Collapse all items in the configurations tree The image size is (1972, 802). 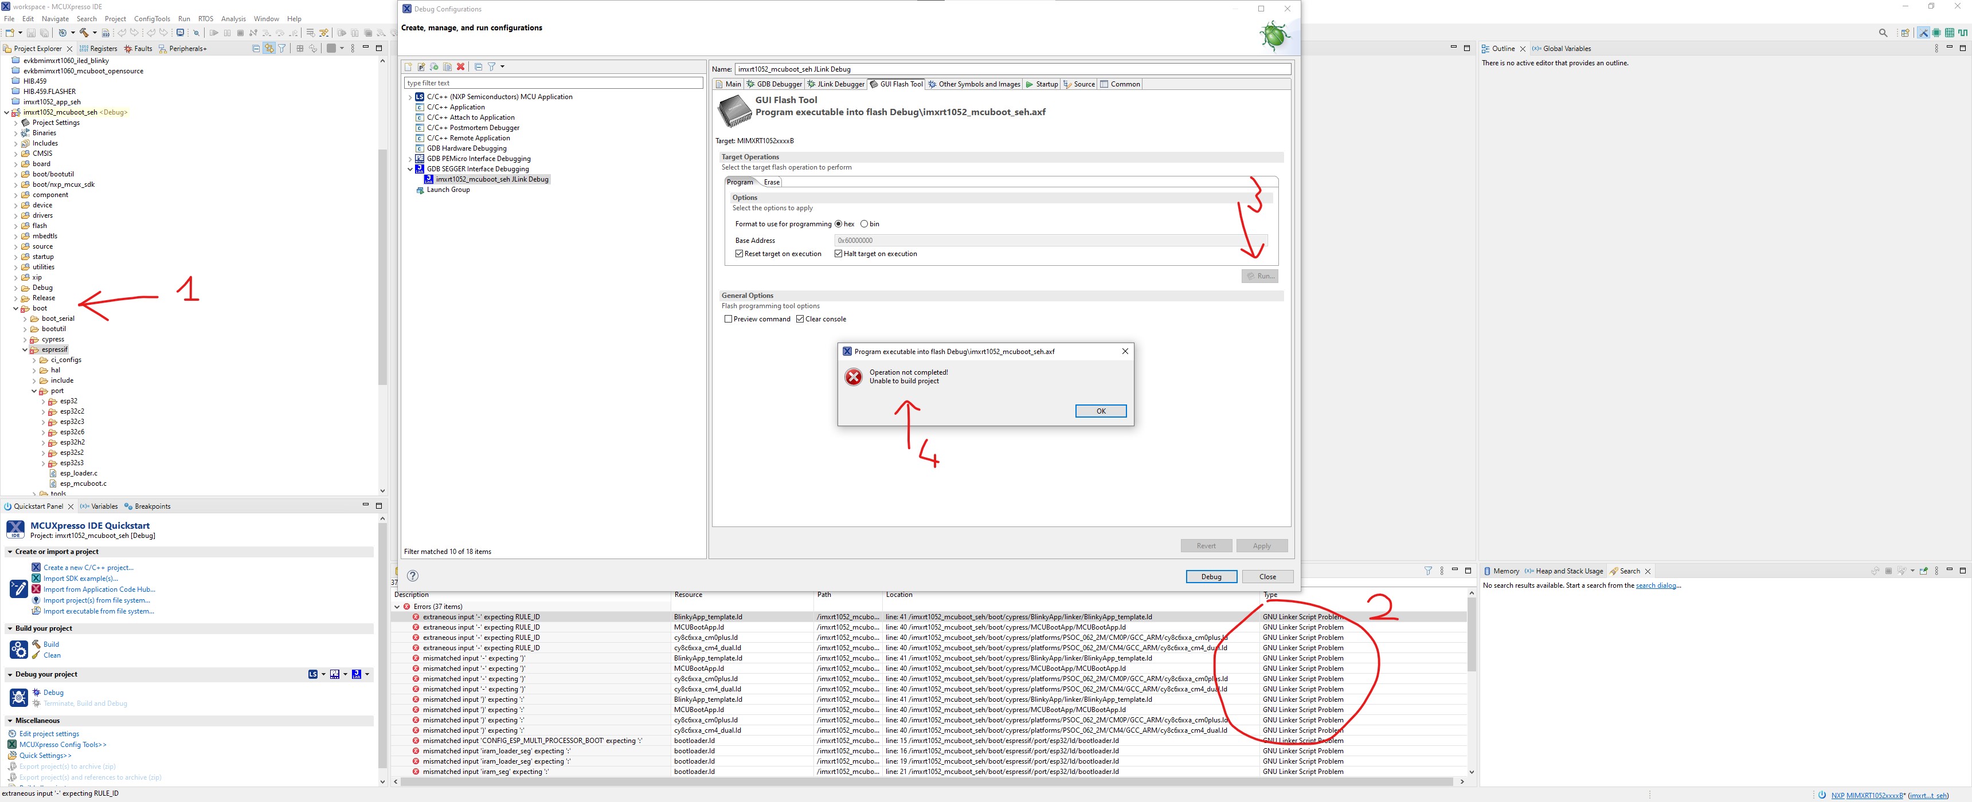coord(478,66)
